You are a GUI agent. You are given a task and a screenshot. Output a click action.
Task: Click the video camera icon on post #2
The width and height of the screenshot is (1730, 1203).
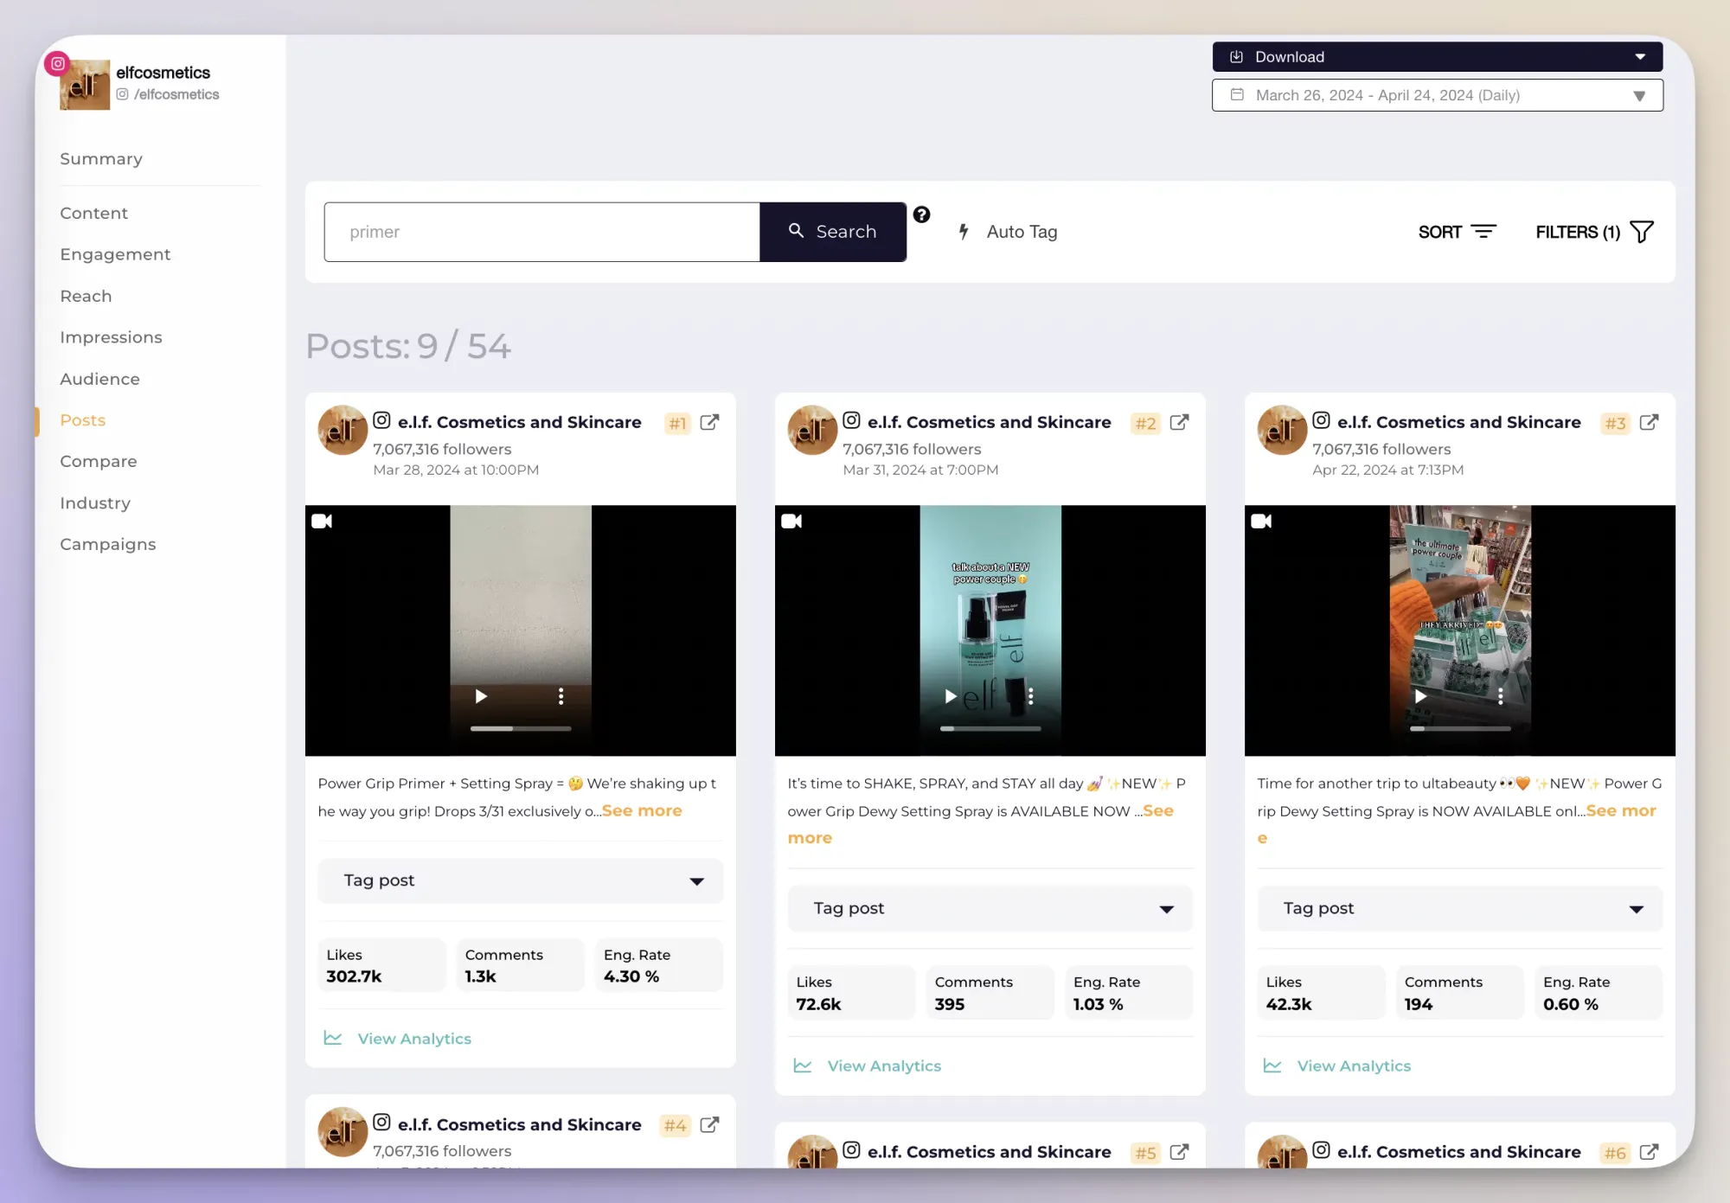click(791, 522)
